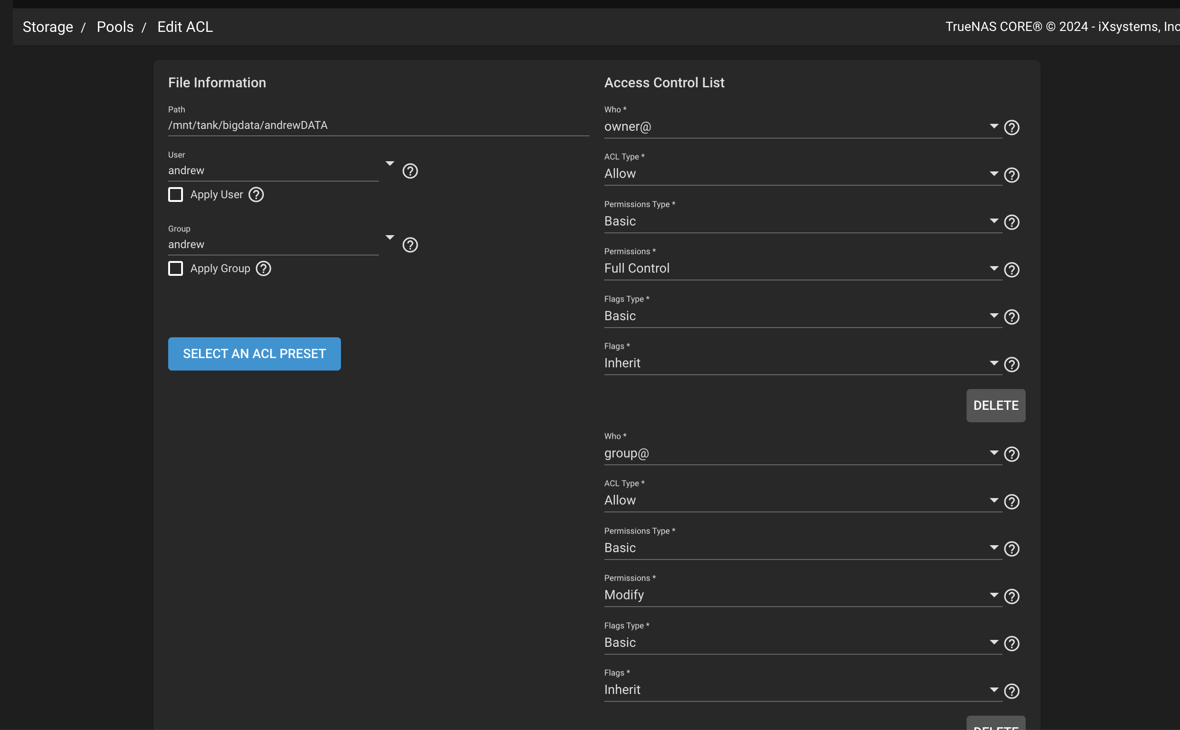Screen dimensions: 1180x730
Task: Click Select an ACL Preset button
Action: [x=255, y=354]
